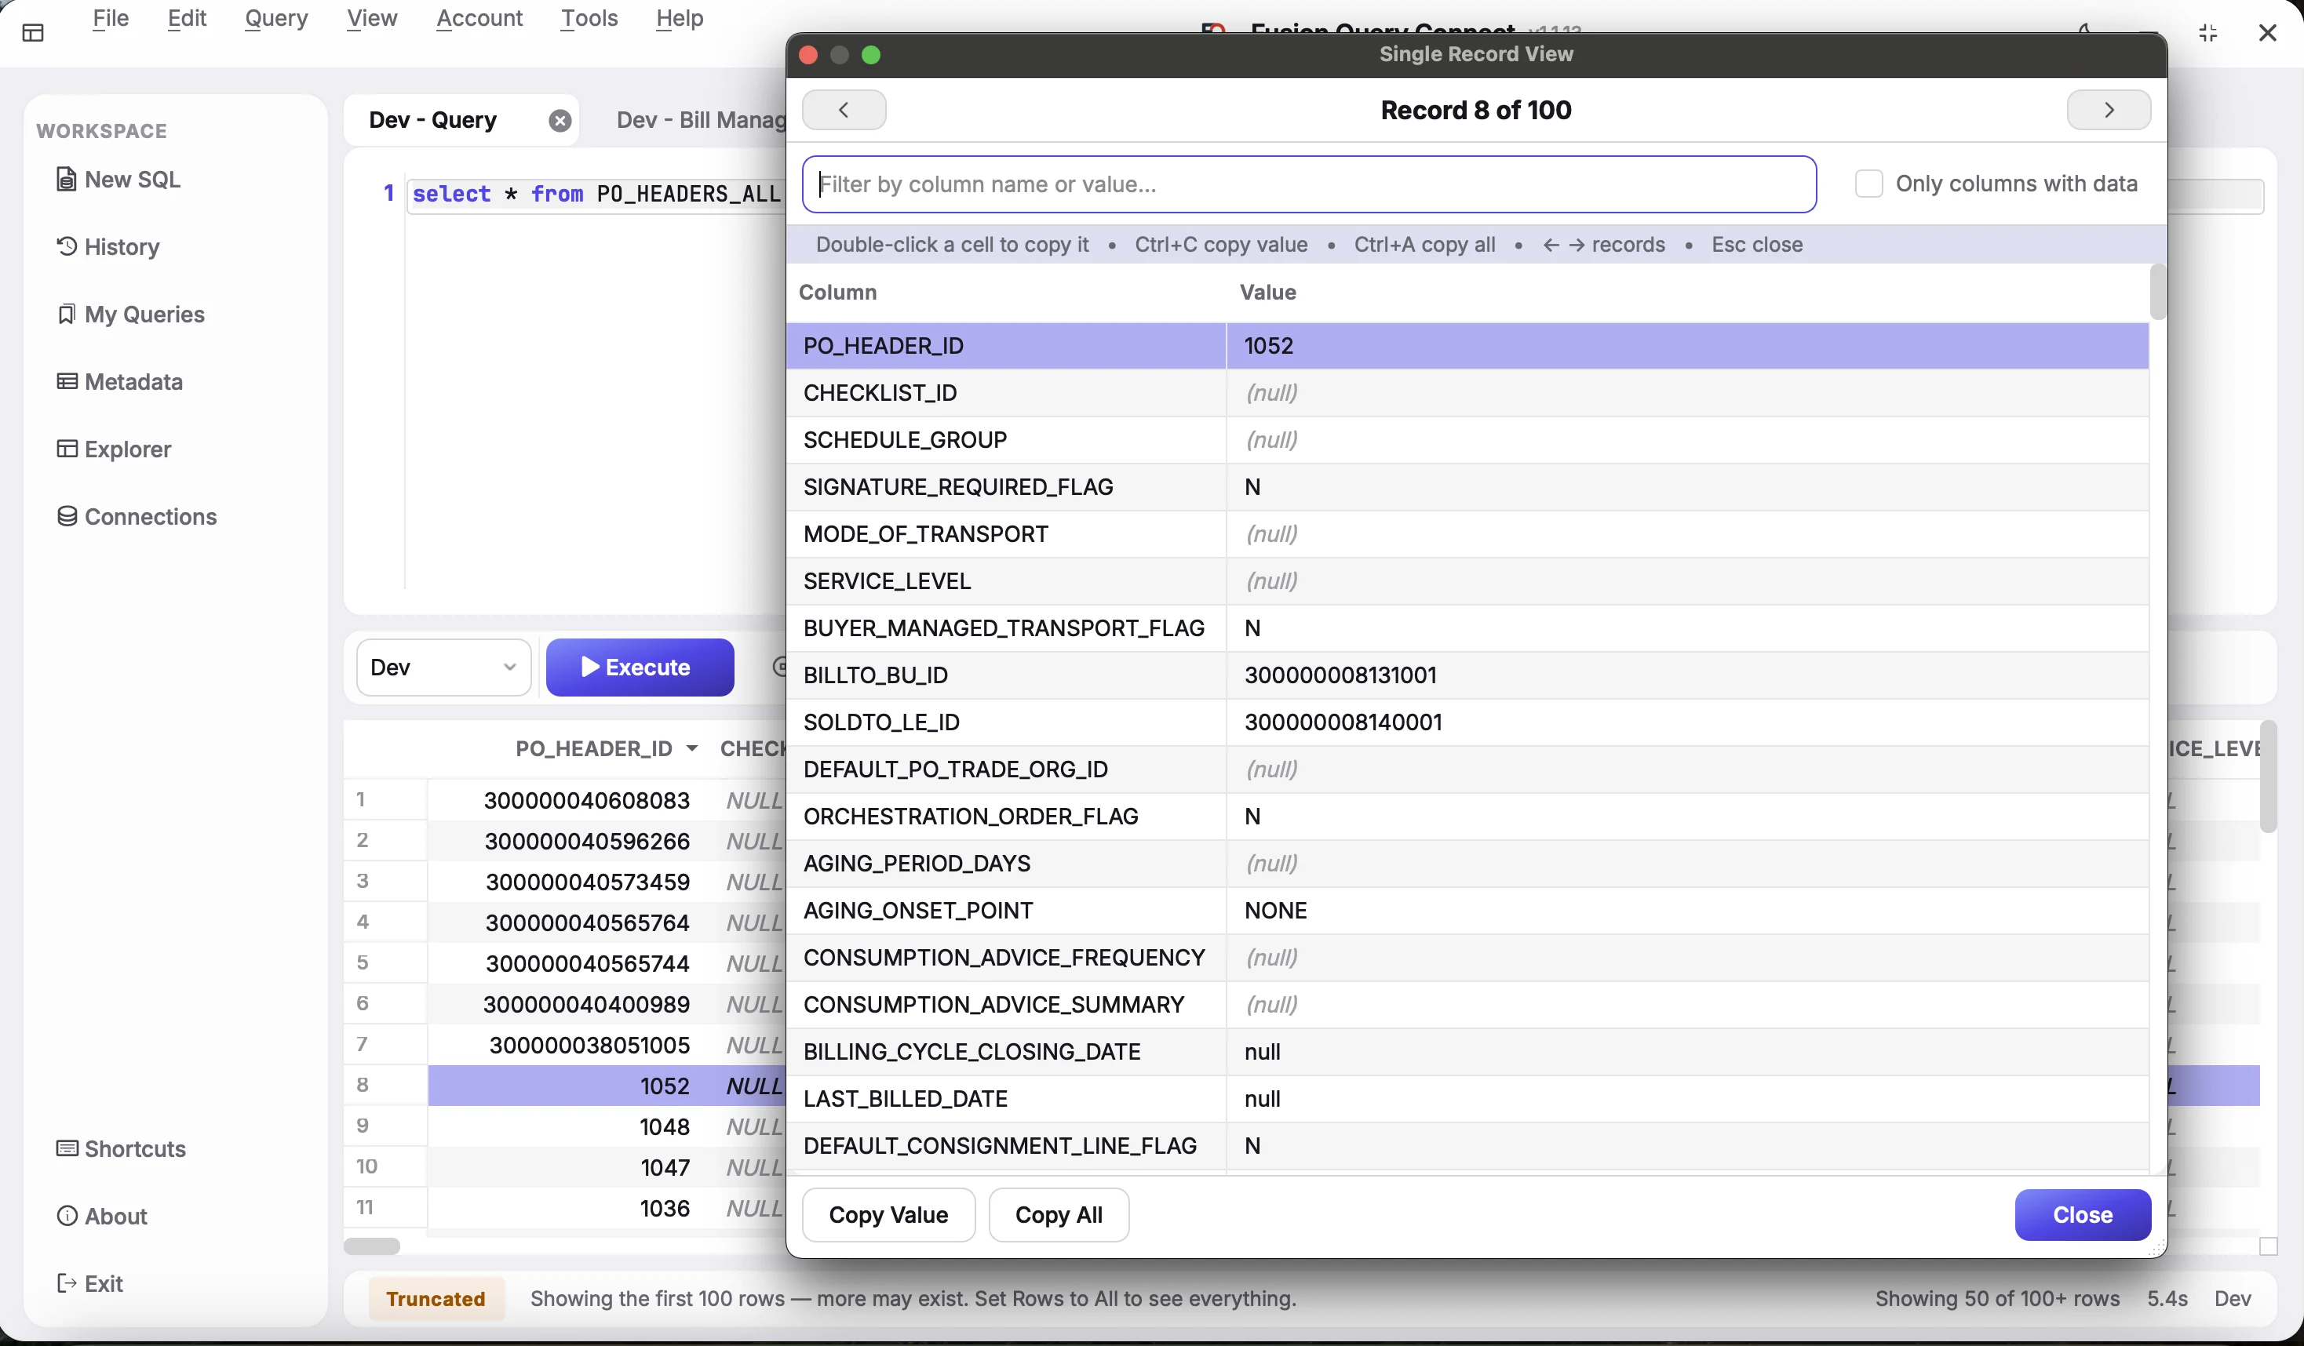Sort by the PO_HEADER_ID column arrow

(692, 748)
